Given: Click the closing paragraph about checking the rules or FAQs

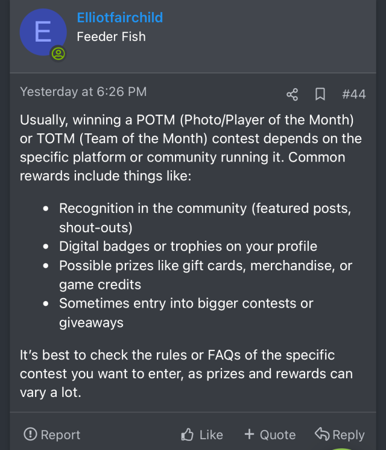Looking at the screenshot, I should [185, 373].
